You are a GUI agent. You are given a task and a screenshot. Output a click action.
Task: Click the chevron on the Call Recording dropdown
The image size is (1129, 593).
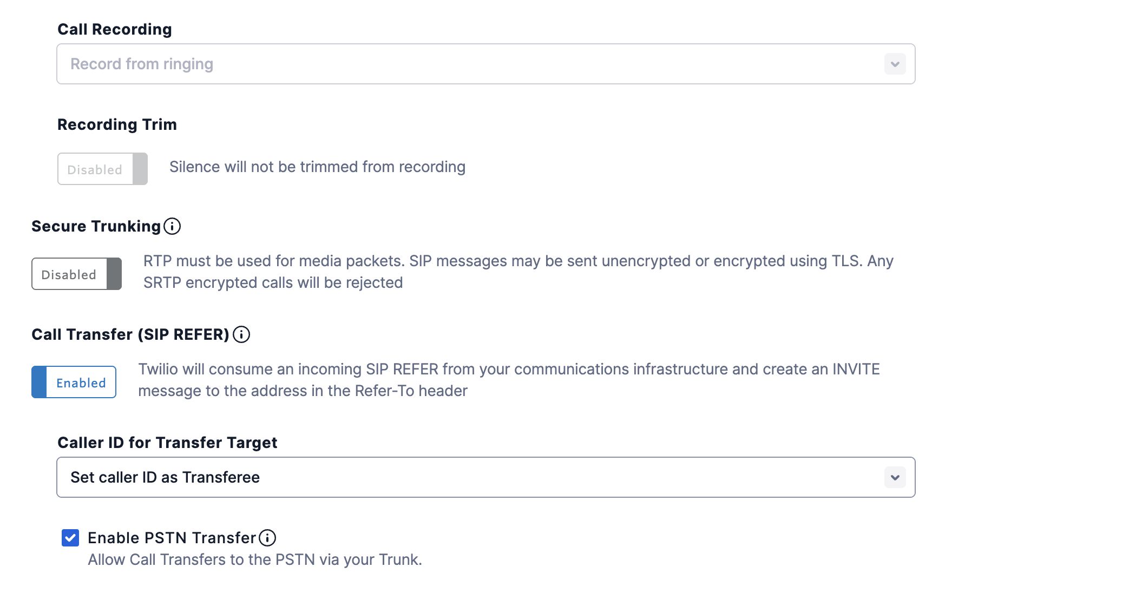click(x=895, y=64)
